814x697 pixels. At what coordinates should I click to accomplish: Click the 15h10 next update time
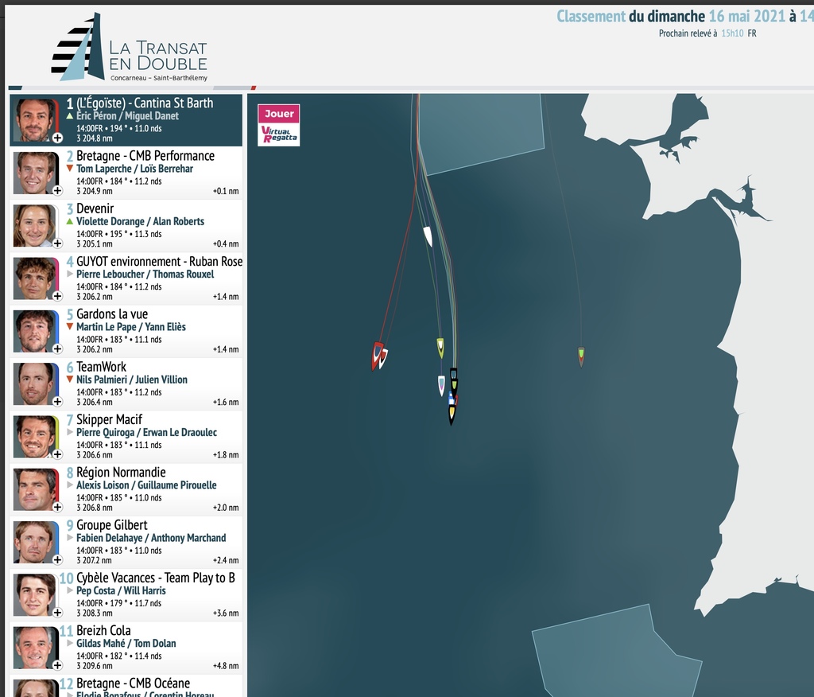click(x=732, y=33)
